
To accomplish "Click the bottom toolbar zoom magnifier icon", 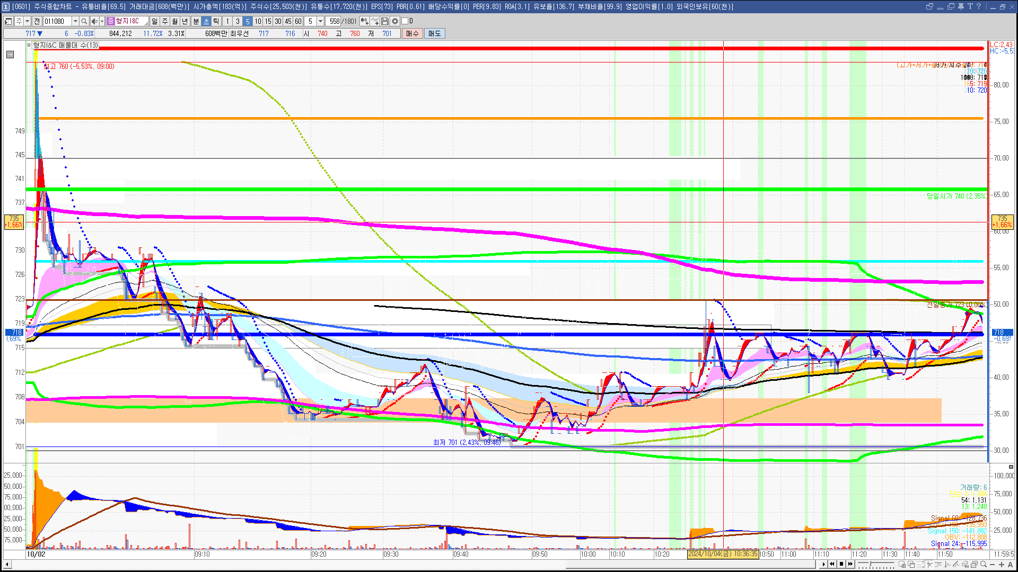I will 984,565.
